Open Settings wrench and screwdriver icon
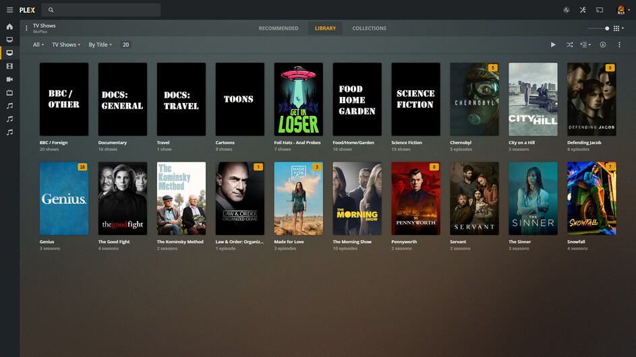Viewport: 636px width, 357px height. coord(583,9)
